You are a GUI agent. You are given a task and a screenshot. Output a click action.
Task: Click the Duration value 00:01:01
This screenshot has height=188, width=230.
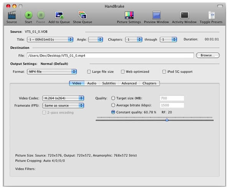tap(212, 39)
